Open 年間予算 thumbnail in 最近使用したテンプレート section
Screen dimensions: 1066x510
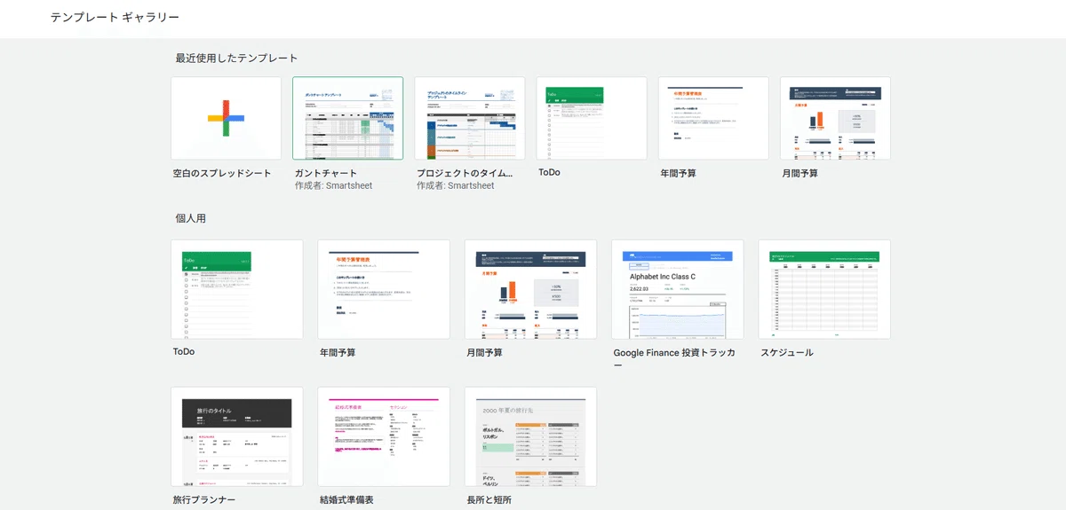(713, 118)
